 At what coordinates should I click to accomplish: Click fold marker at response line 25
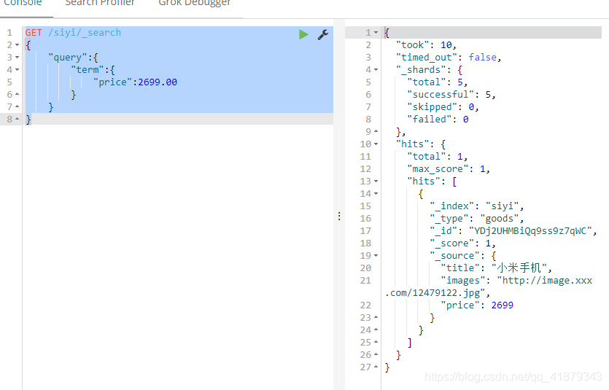pyautogui.click(x=376, y=343)
